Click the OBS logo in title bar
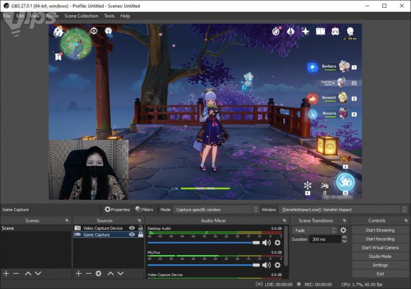This screenshot has width=411, height=289. tap(6, 6)
